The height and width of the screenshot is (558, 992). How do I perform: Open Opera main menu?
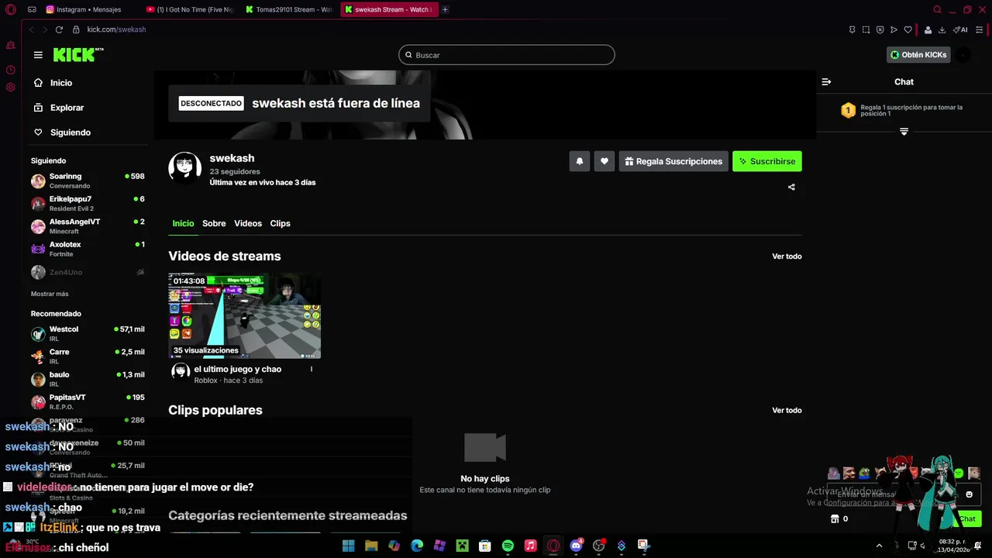11,9
